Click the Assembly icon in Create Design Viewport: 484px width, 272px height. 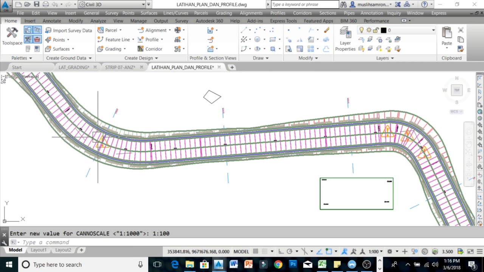point(178,40)
